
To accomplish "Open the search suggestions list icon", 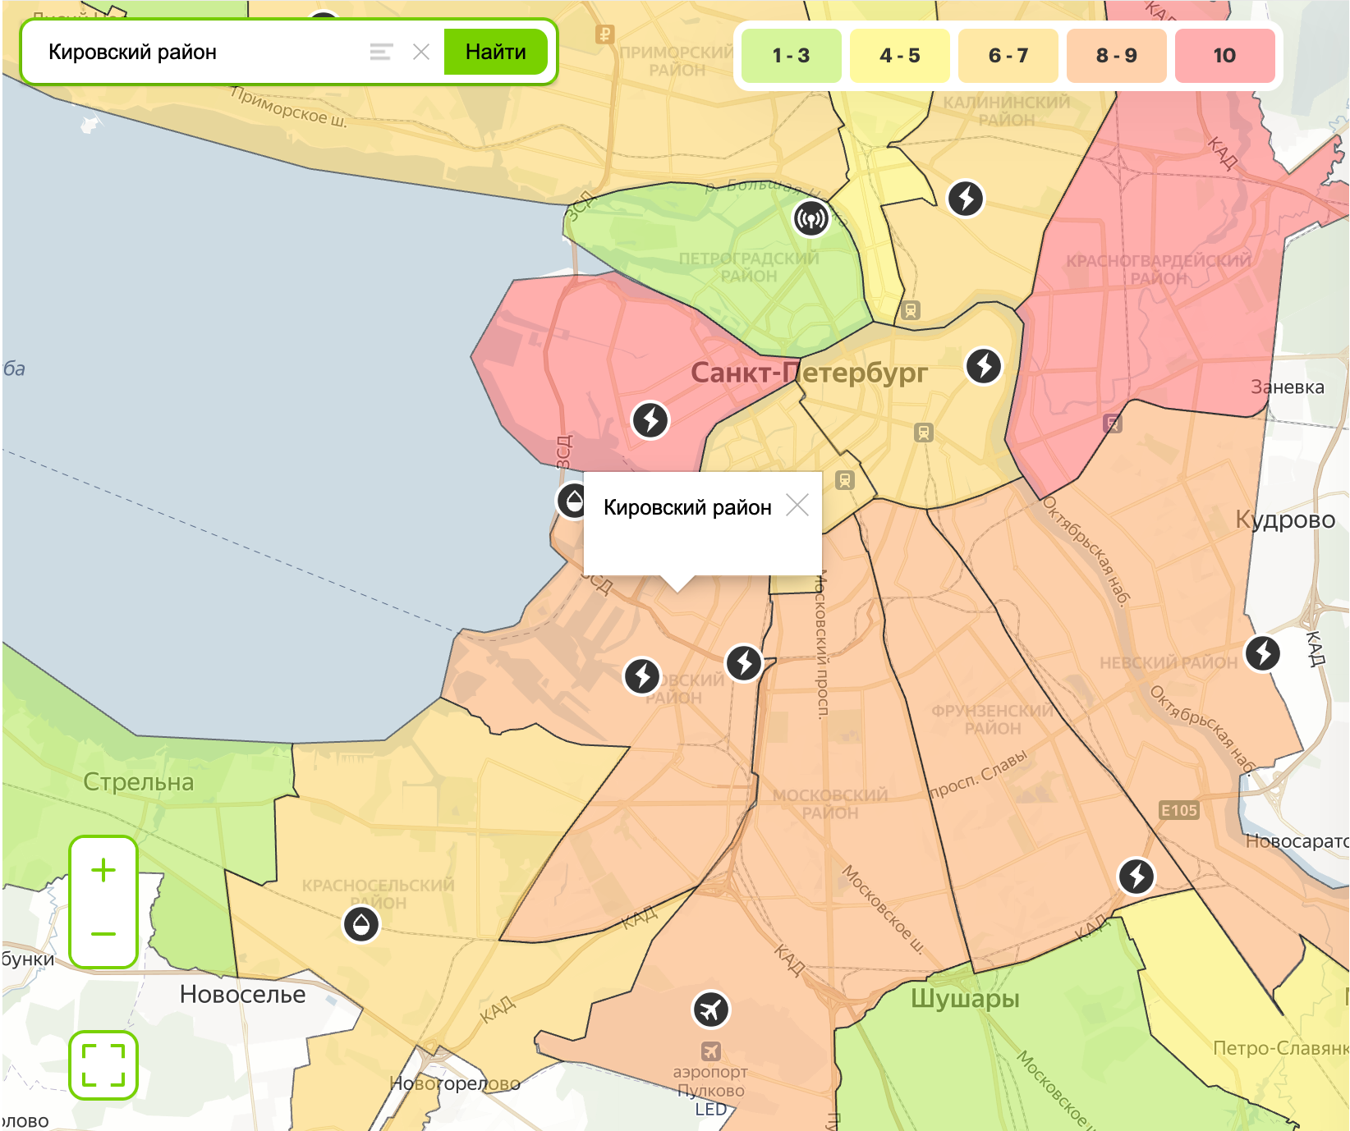I will [x=381, y=52].
